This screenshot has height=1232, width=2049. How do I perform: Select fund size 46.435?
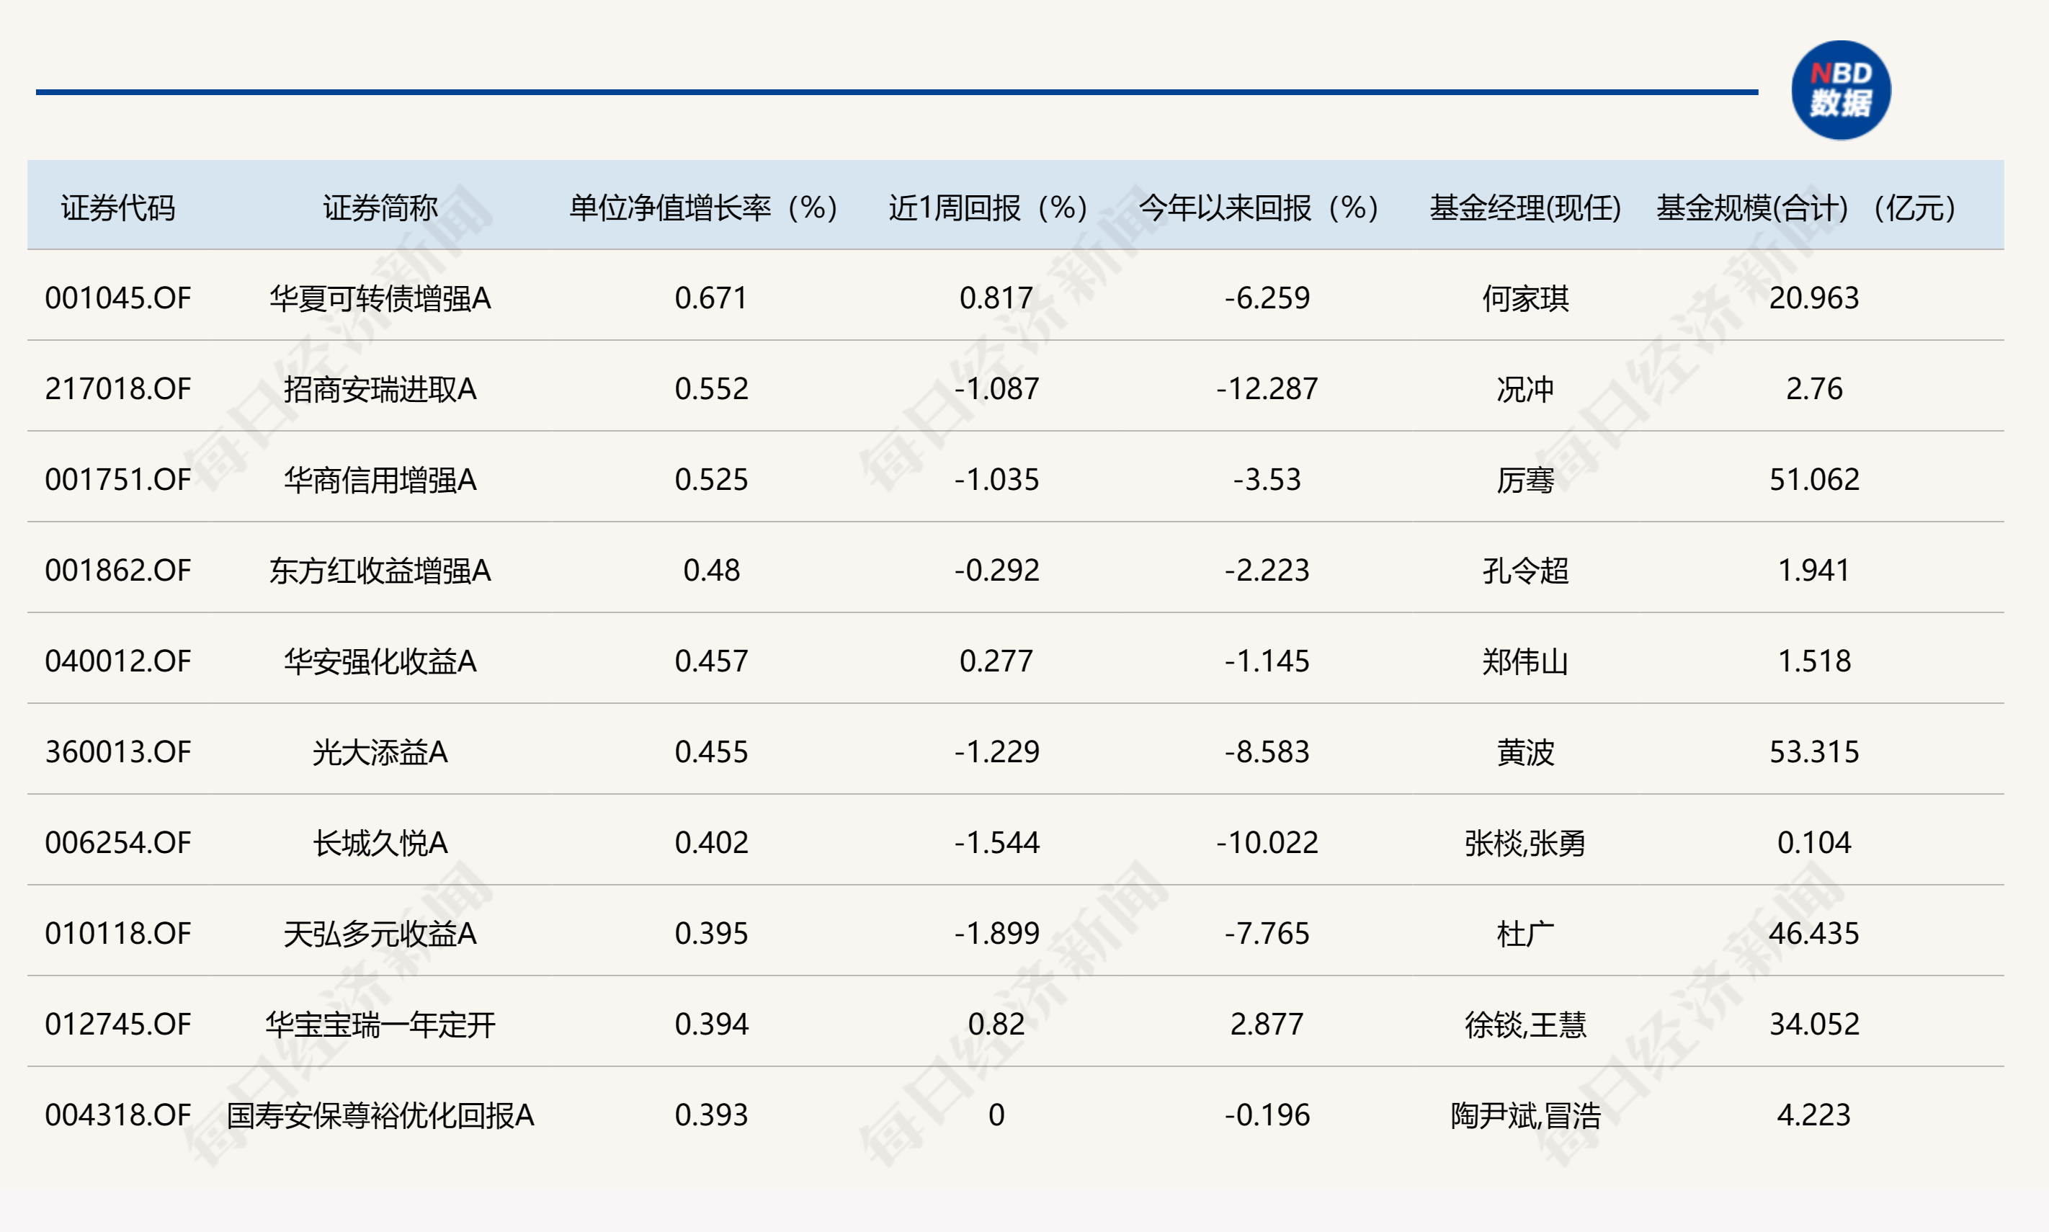pos(1814,933)
